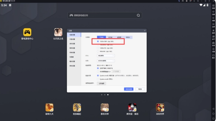
Task: Open the CPU cores dropdown
Action: click(106, 56)
